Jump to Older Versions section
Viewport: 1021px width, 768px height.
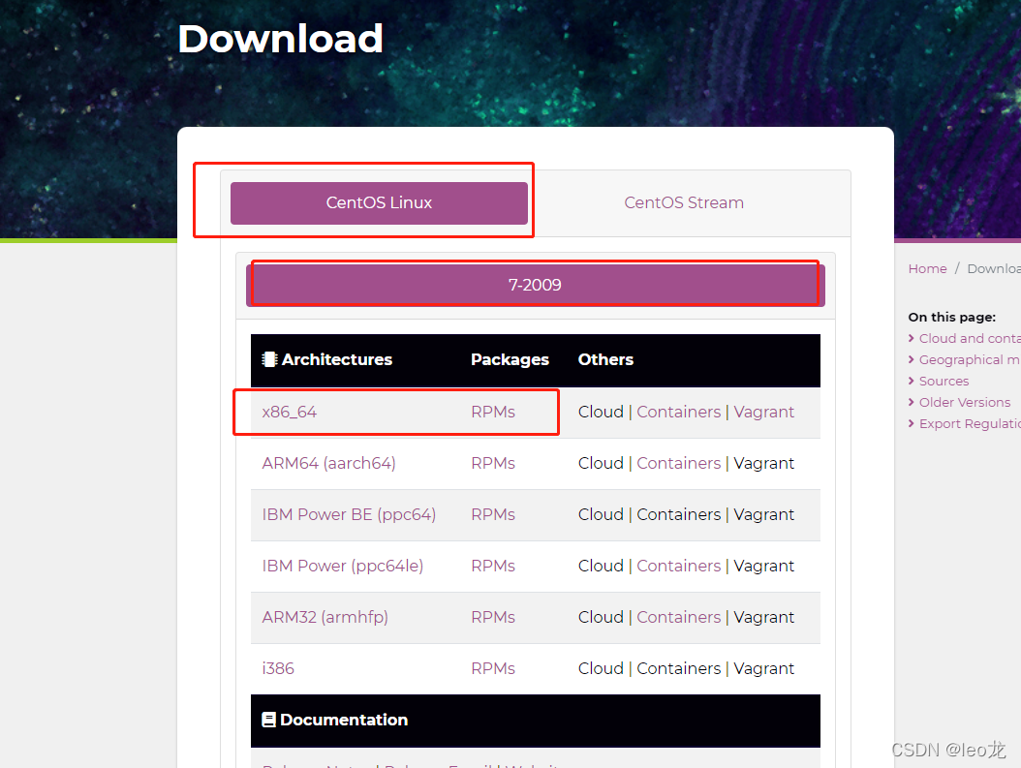tap(965, 403)
